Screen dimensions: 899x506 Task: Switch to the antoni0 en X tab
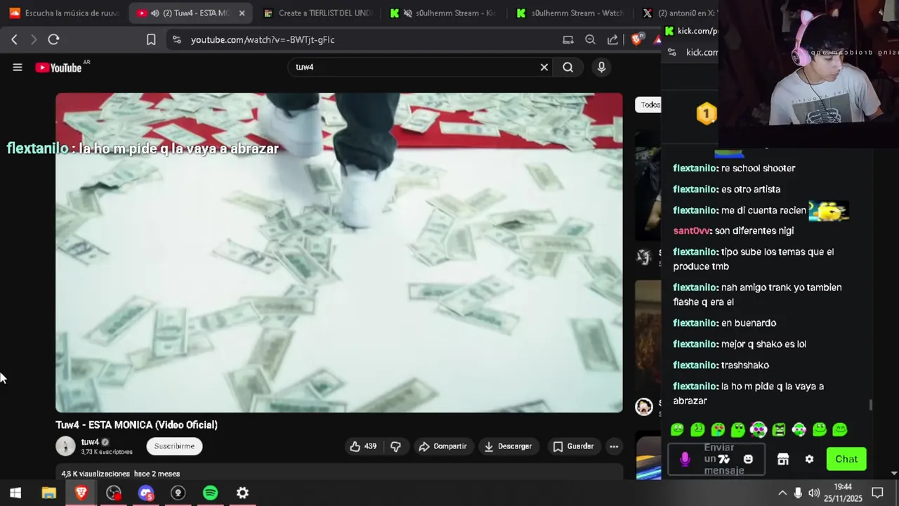pos(681,13)
